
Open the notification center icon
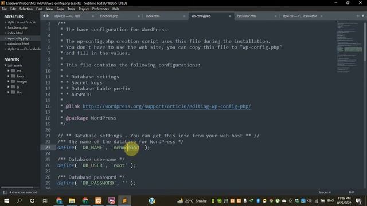(358, 201)
